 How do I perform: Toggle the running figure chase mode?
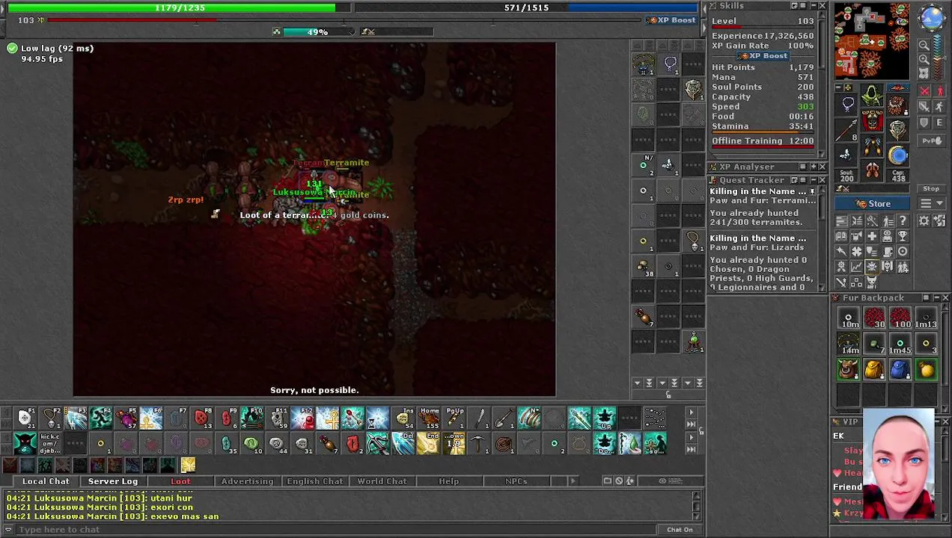point(939,106)
